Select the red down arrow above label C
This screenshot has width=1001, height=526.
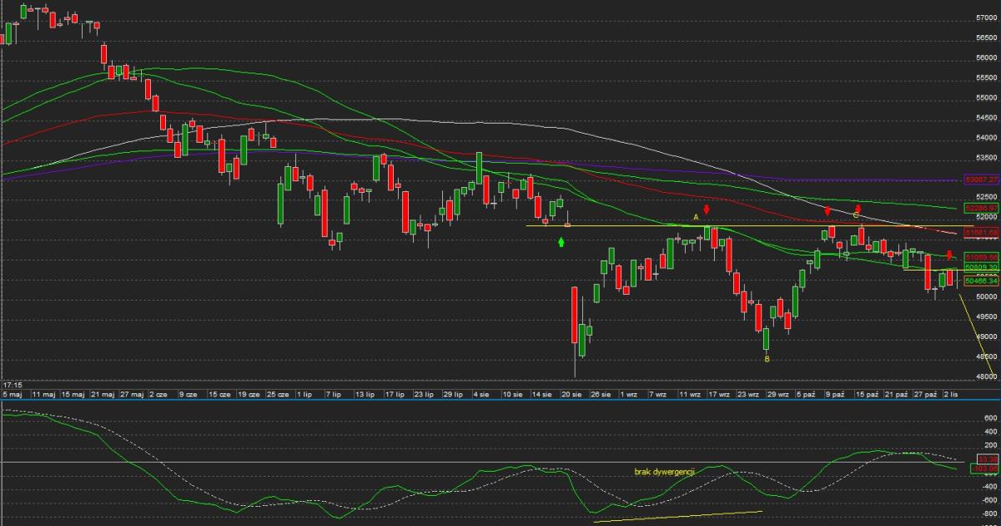858,208
